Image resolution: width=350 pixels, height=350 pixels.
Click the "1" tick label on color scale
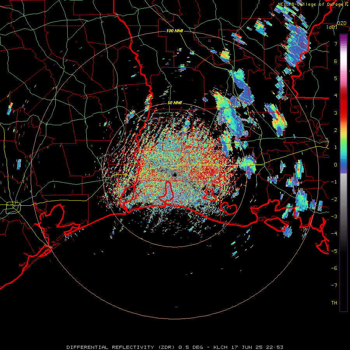[x=336, y=147]
